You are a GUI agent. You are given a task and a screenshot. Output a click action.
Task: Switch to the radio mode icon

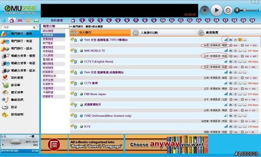coord(4,21)
